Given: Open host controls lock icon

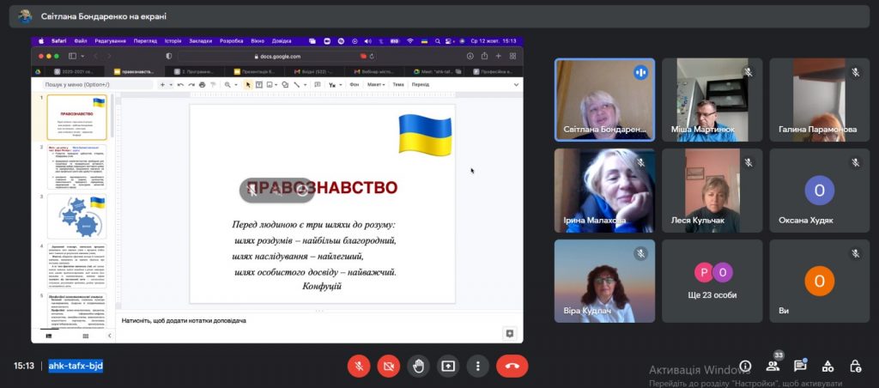Looking at the screenshot, I should click(x=856, y=367).
